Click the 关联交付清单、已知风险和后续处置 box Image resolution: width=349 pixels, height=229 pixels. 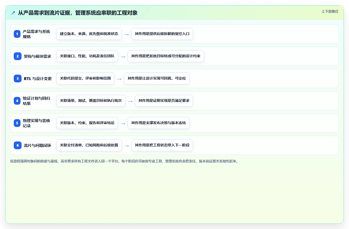pyautogui.click(x=89, y=145)
